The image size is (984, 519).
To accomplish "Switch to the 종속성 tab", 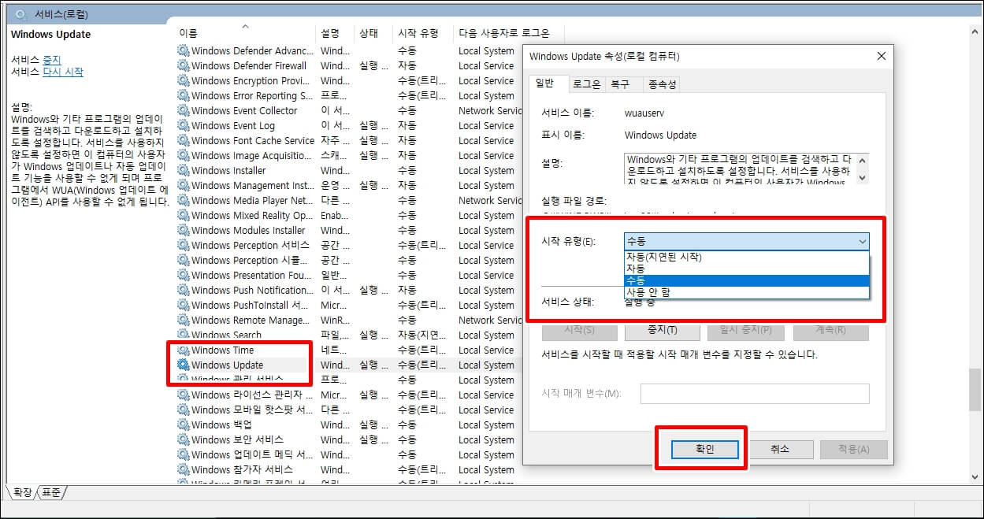I will tap(661, 84).
